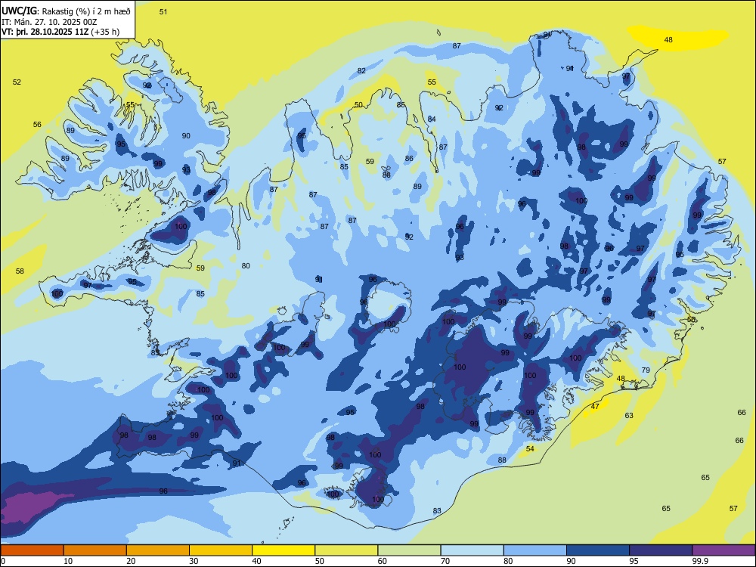Click the map value '93' in Westfjords
The width and height of the screenshot is (756, 567).
[x=187, y=169]
